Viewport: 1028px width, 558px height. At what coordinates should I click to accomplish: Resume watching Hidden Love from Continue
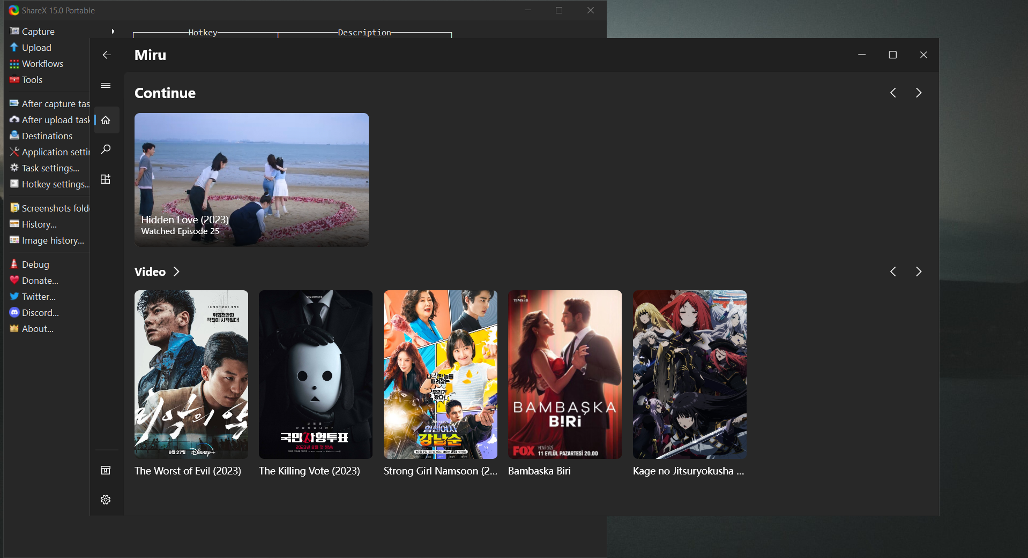251,180
